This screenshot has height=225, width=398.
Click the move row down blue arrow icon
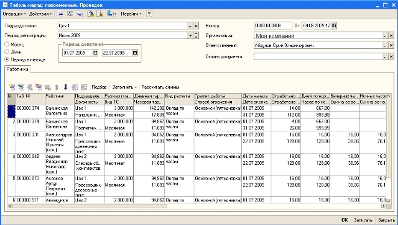click(65, 87)
